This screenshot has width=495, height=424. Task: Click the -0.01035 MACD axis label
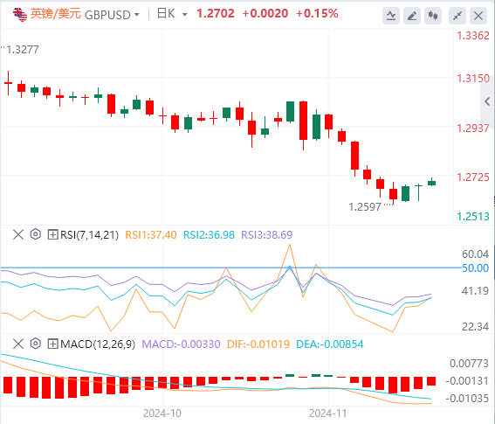click(x=467, y=399)
